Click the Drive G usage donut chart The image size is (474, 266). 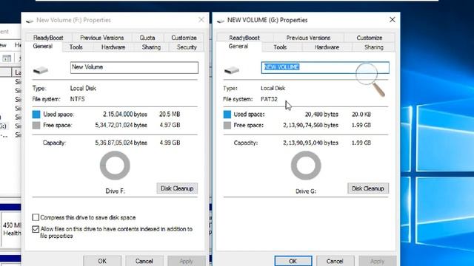[306, 166]
